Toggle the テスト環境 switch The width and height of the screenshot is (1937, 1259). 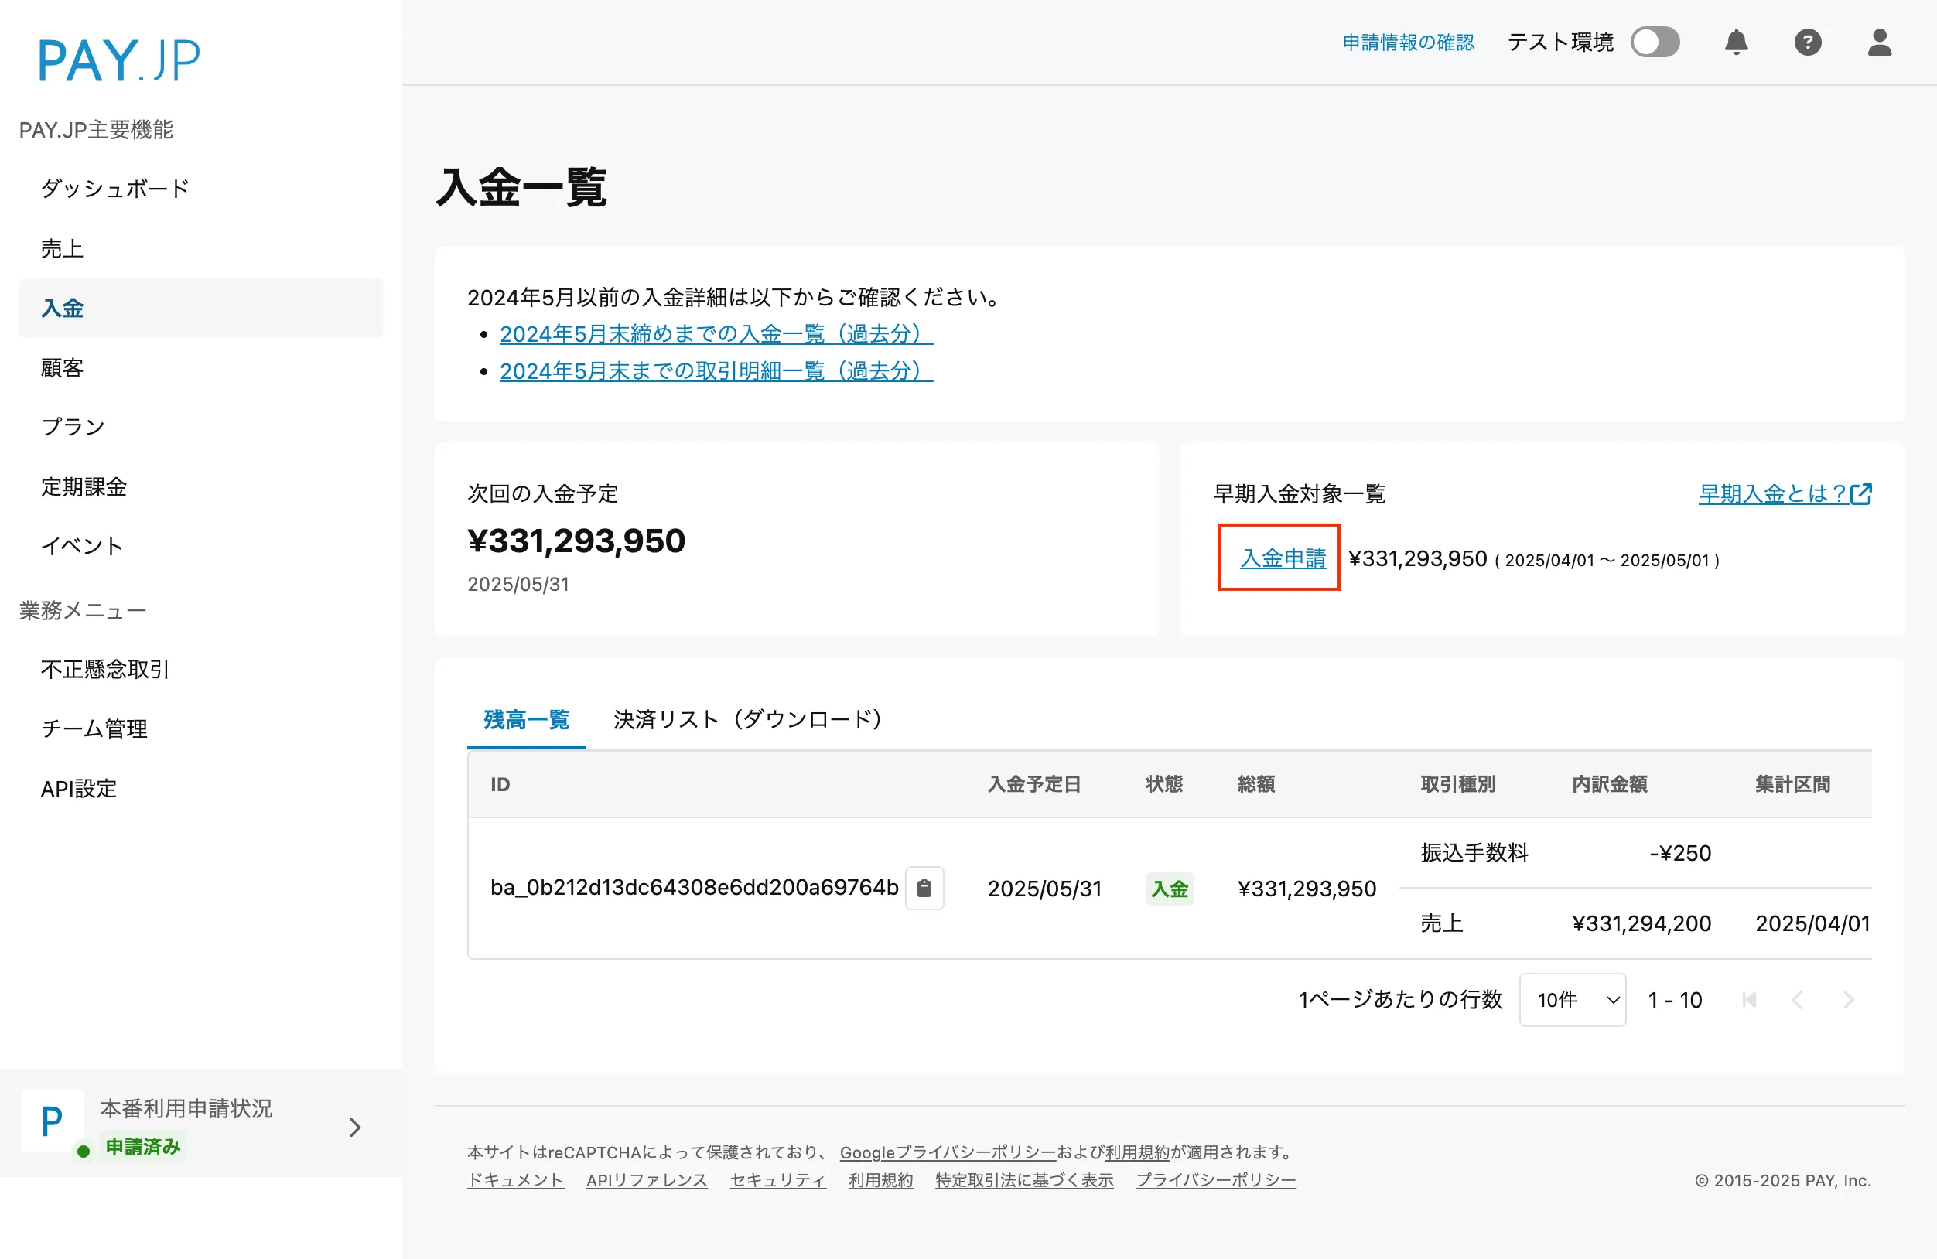point(1655,43)
